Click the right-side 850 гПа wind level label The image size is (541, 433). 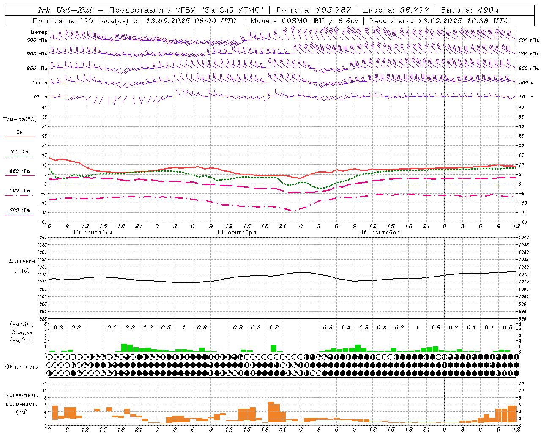[529, 68]
